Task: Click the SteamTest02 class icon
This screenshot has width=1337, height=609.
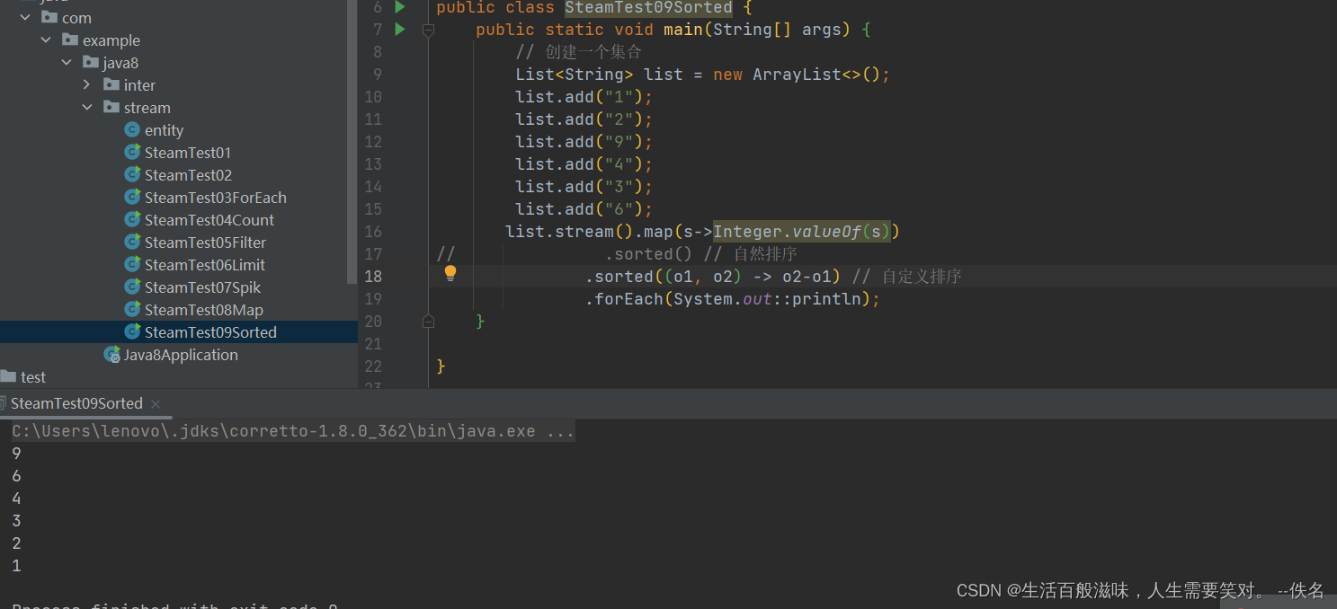Action: click(x=132, y=174)
